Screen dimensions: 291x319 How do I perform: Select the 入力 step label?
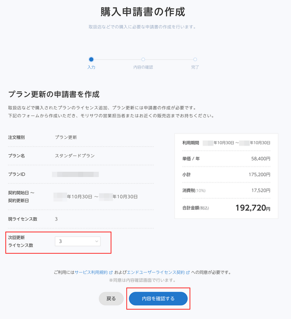[x=91, y=67]
